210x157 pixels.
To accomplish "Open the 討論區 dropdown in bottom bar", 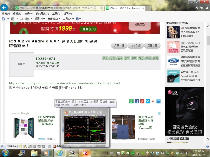I will (x=12, y=147).
